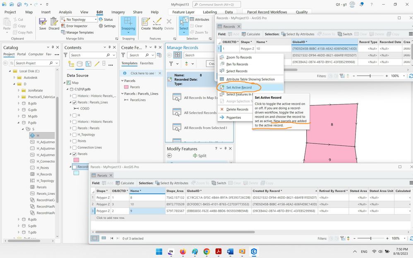
Task: Open the Attributes pane
Action: pos(199,19)
